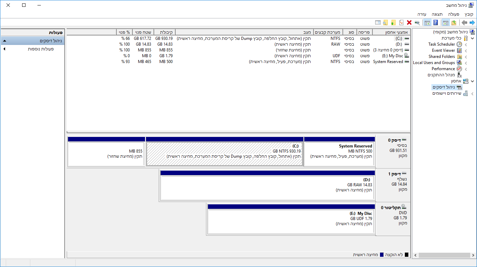The image size is (477, 267).
Task: Click the tree pane horizontal scrollbar left arrow
Action: pos(416,255)
